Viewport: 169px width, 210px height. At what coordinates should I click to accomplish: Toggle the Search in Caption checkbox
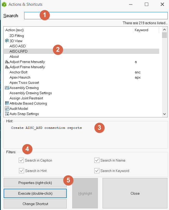click(x=21, y=160)
